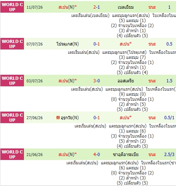Click team name ออสเตรีย
Image resolution: width=176 pixels, height=186 pixels.
pyautogui.click(x=126, y=81)
